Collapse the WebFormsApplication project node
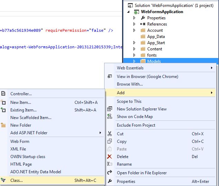Image resolution: width=219 pixels, height=186 pixels. pyautogui.click(x=129, y=12)
